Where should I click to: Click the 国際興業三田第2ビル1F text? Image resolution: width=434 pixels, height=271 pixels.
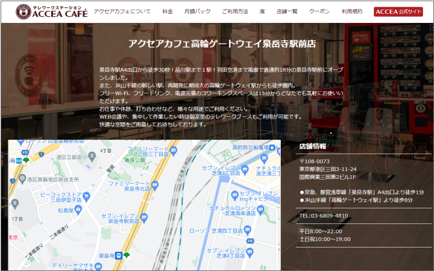pos(328,176)
